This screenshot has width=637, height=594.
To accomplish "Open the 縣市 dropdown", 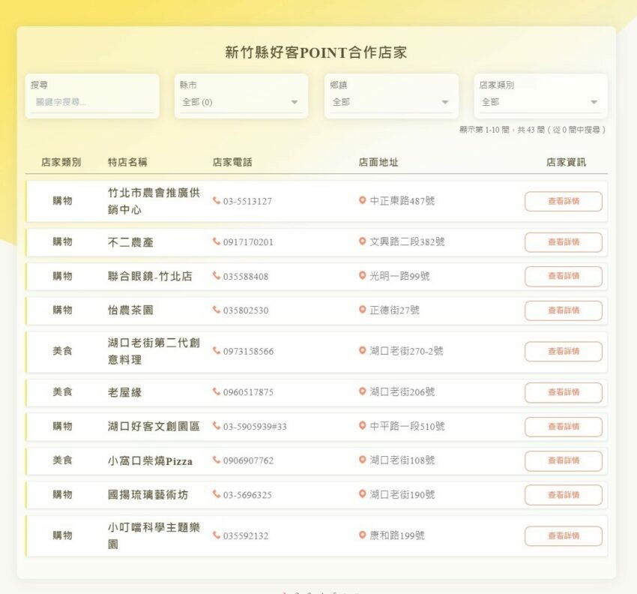I will pos(241,102).
